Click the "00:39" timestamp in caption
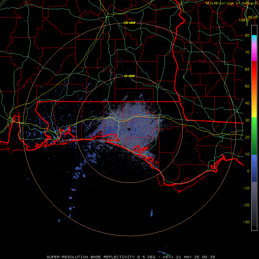259x259 pixels. click(208, 257)
